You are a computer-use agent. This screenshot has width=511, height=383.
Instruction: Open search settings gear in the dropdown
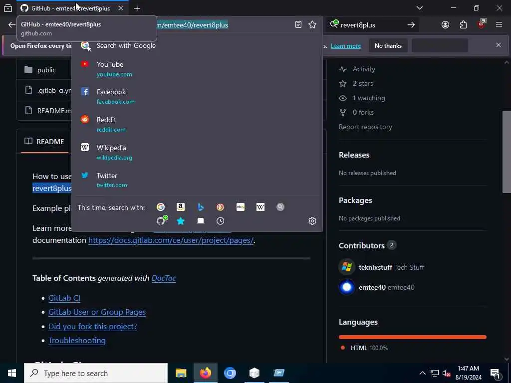pyautogui.click(x=312, y=221)
